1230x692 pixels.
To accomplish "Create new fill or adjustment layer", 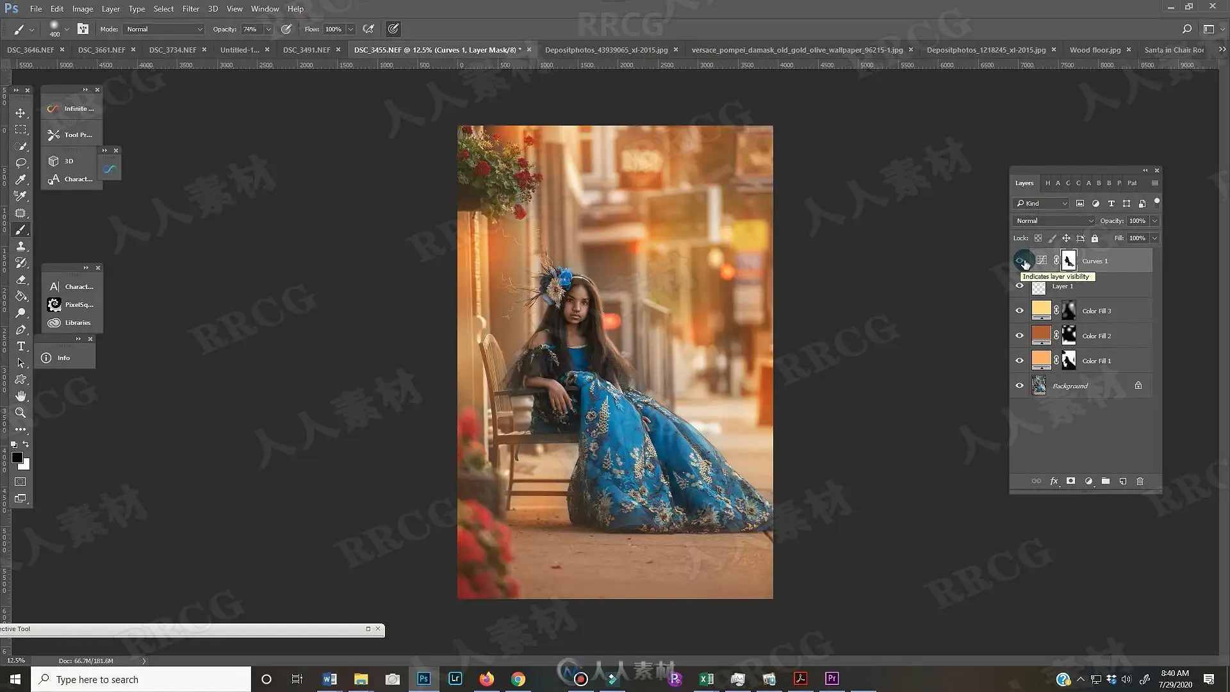I will pos(1088,481).
